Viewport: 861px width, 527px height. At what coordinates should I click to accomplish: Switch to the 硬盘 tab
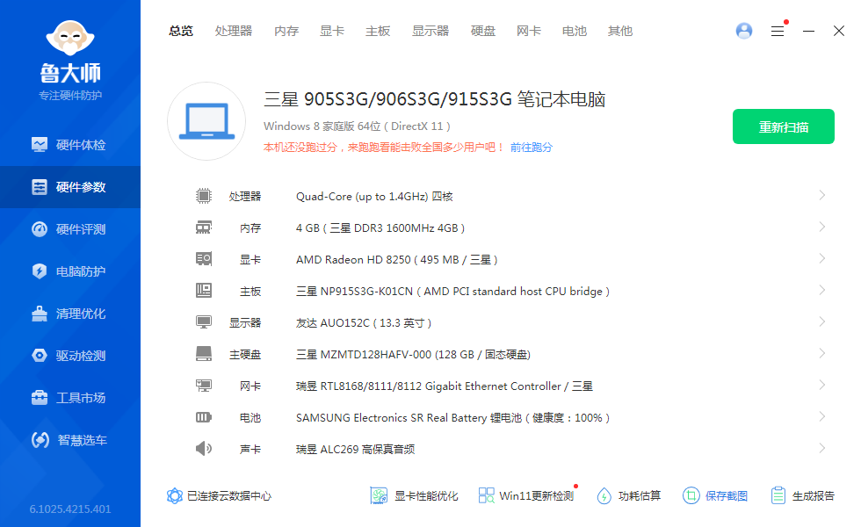483,32
